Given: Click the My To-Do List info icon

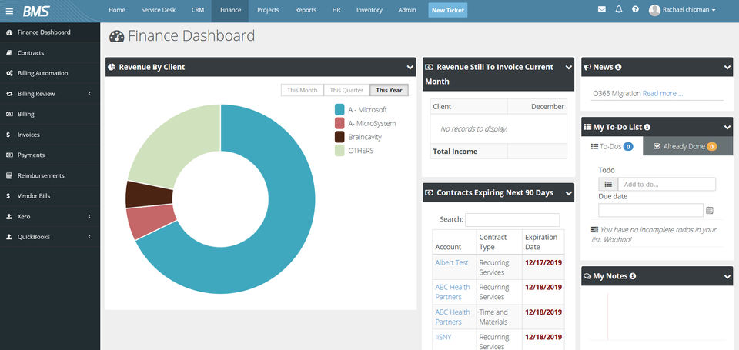Looking at the screenshot, I should tap(647, 127).
